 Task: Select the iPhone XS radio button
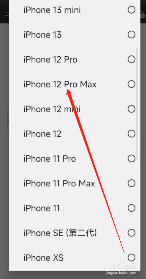(131, 257)
